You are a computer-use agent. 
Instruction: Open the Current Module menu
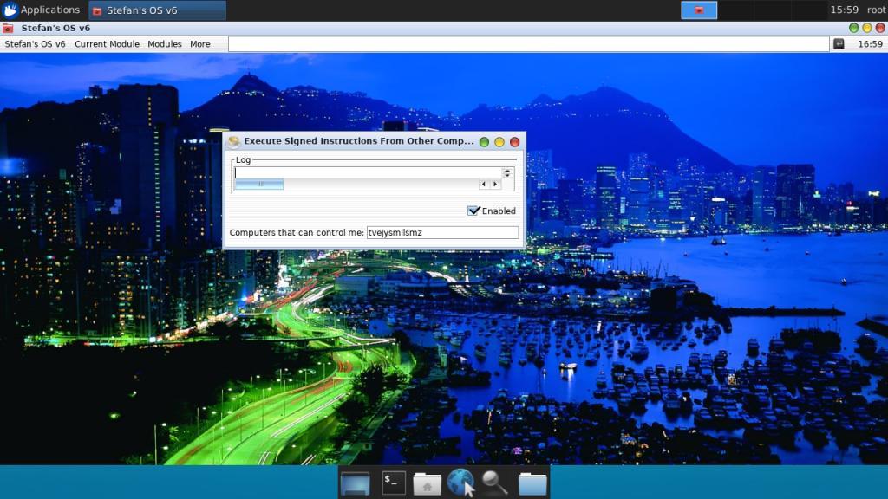107,44
